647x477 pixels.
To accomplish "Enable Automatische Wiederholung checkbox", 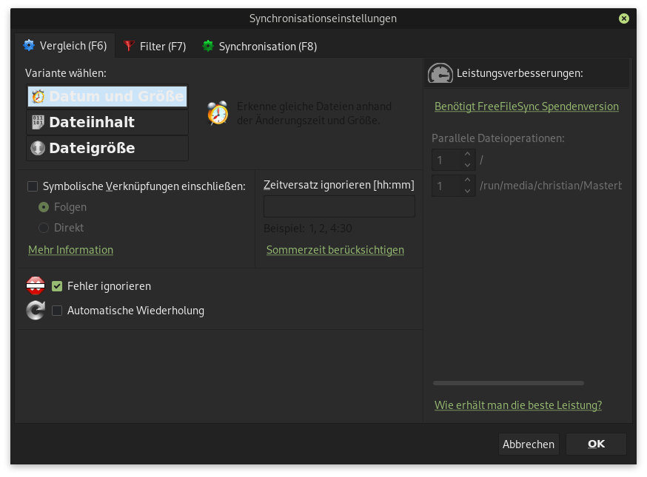I will [x=57, y=311].
